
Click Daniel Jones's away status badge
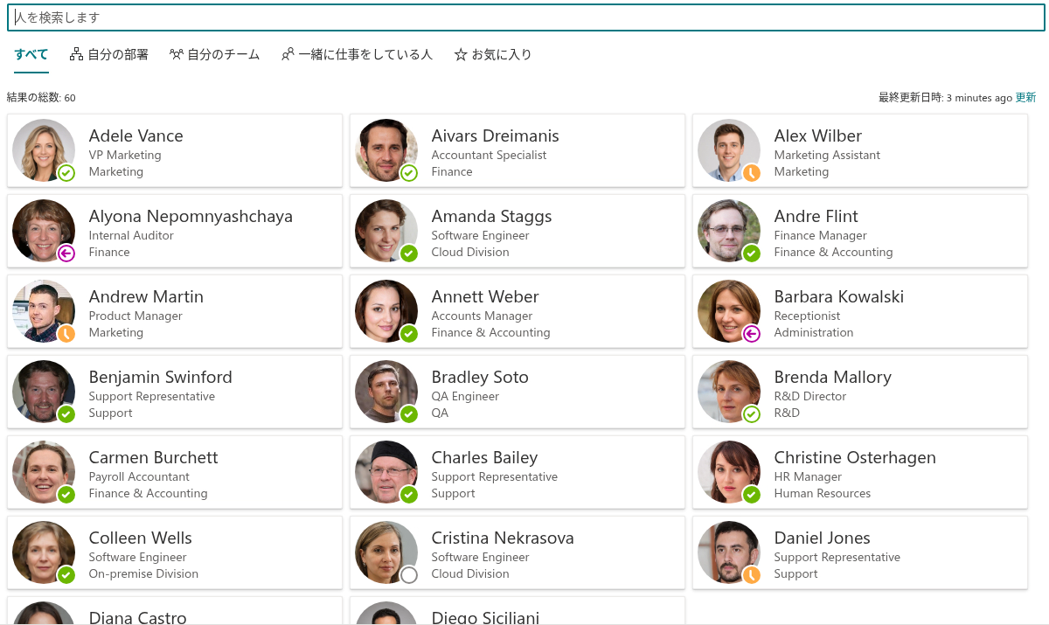point(752,575)
